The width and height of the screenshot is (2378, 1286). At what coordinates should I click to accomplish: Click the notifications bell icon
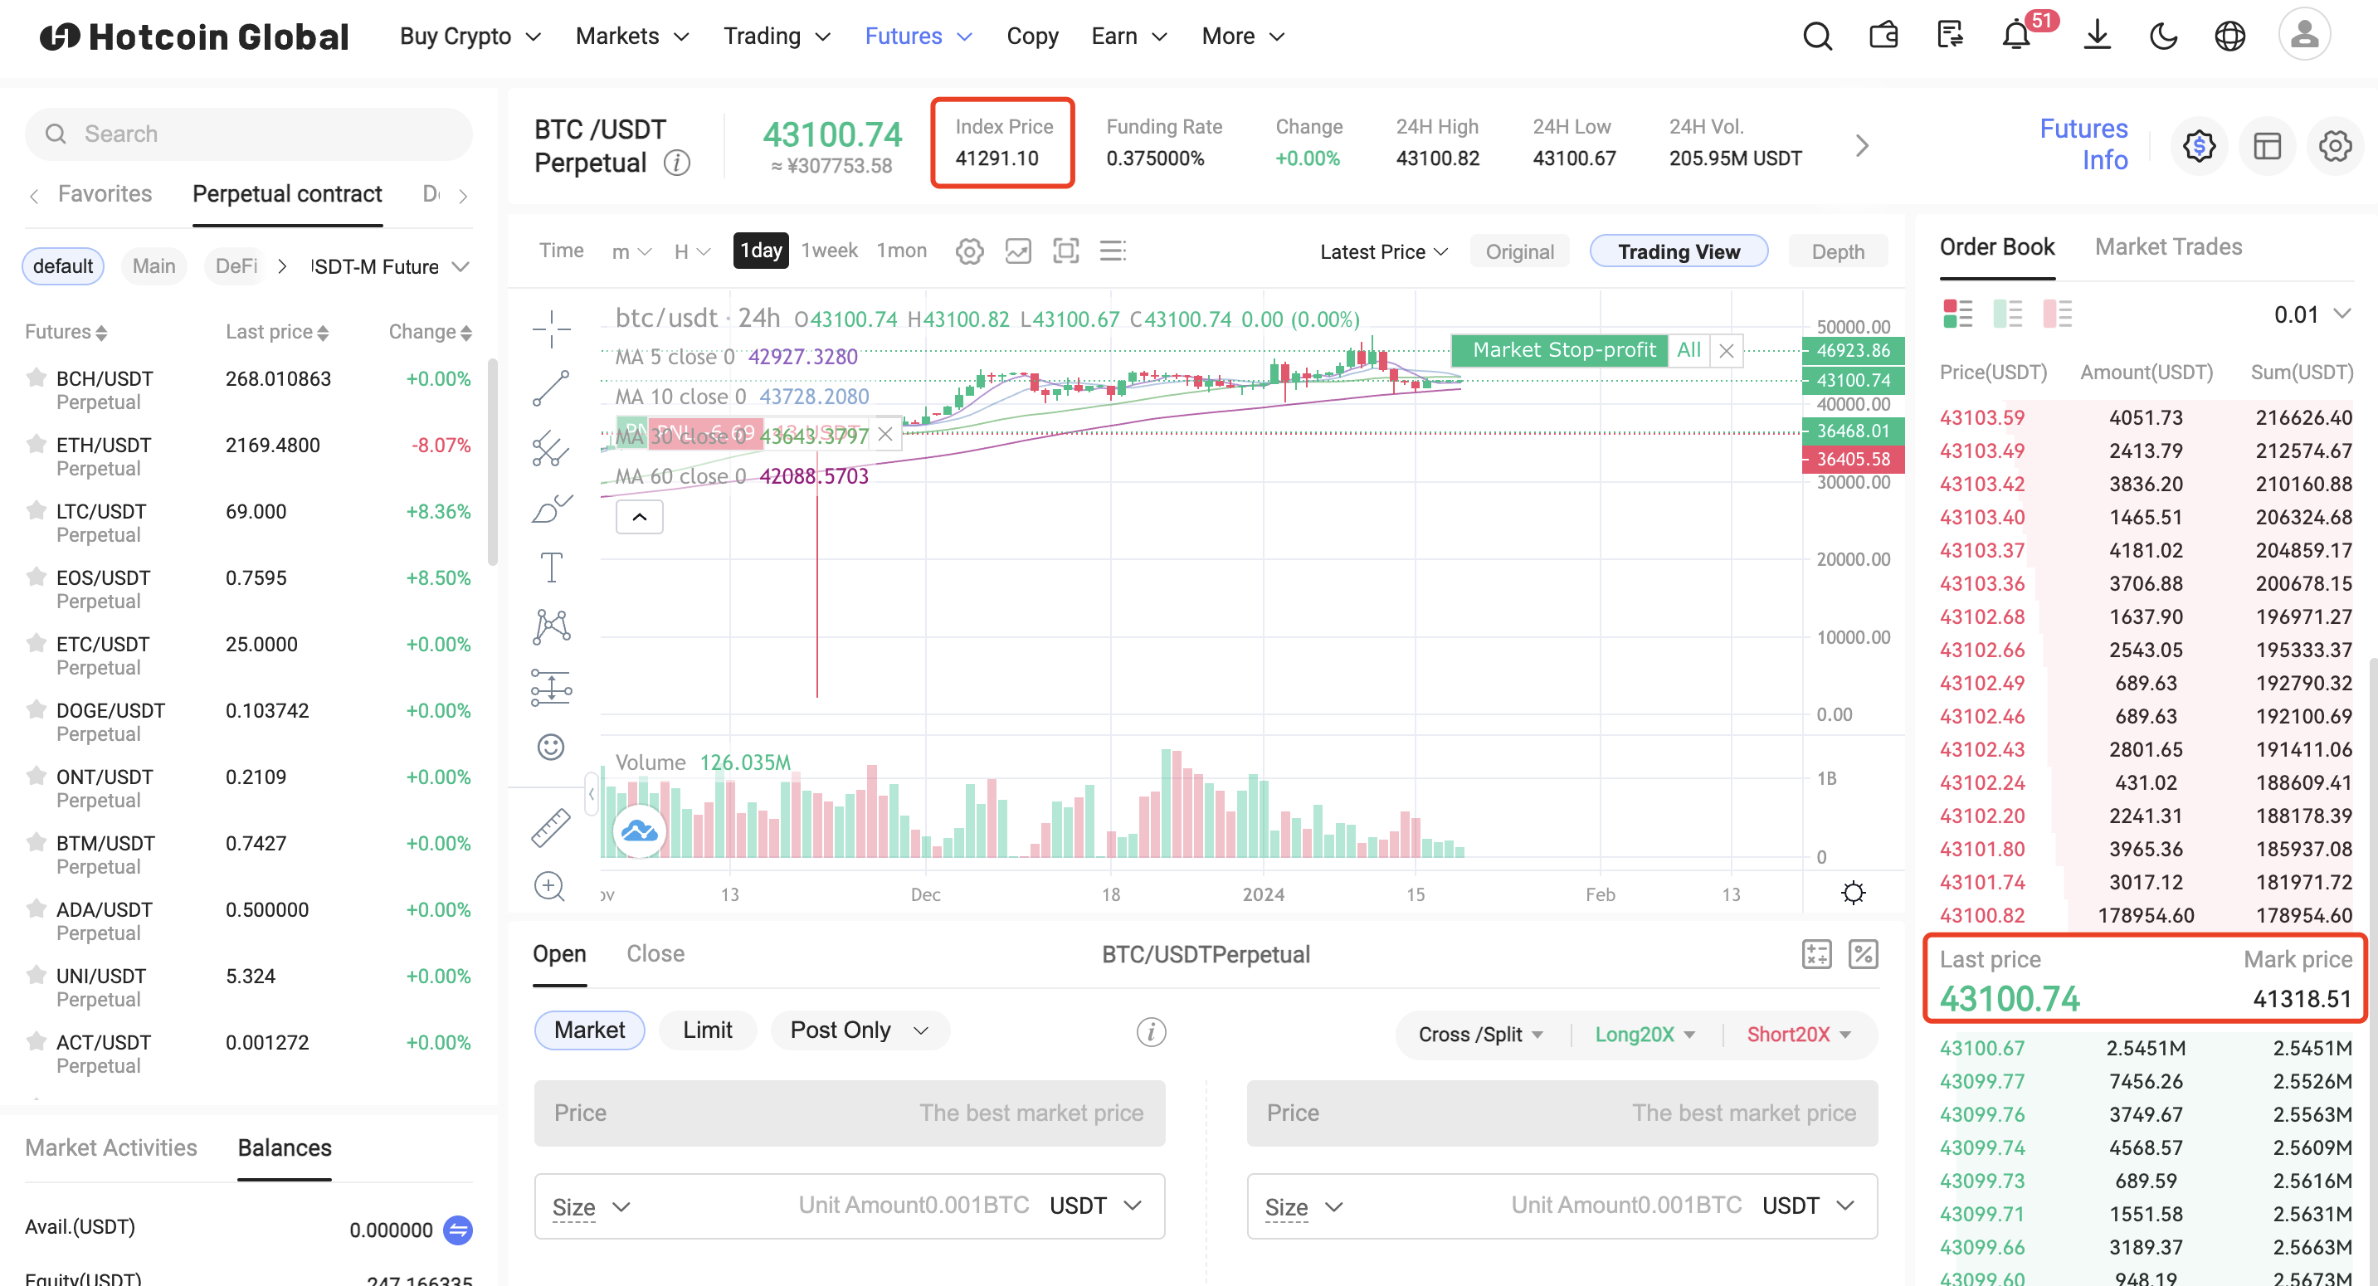[x=2016, y=36]
